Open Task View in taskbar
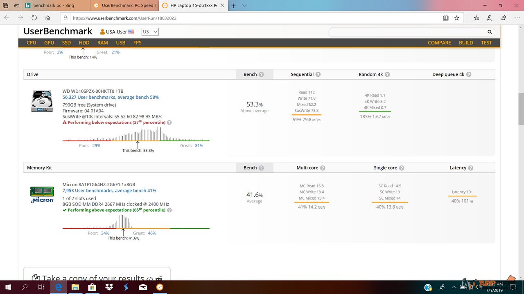 click(41, 287)
